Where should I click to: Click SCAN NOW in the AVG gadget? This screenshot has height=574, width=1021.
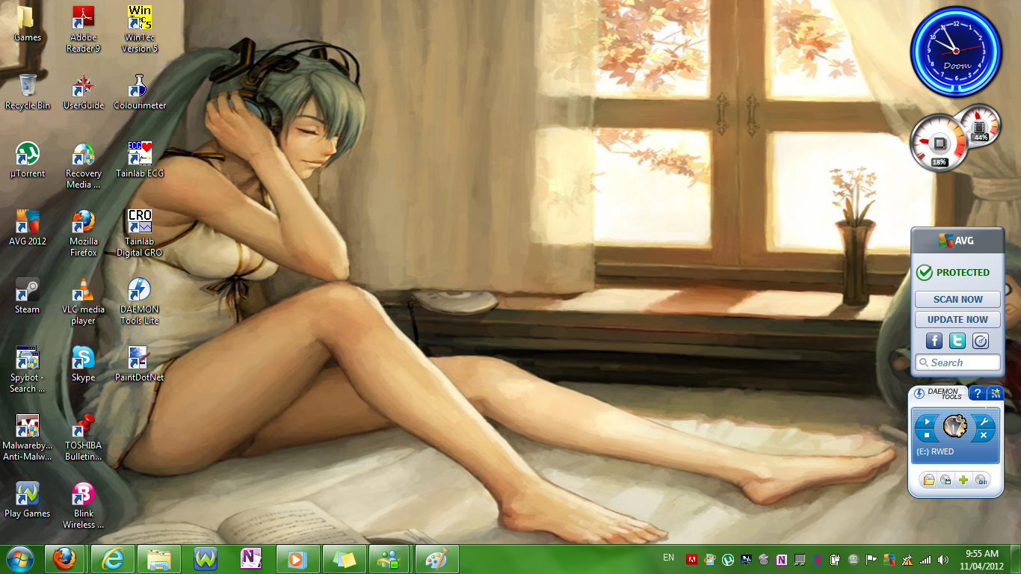click(957, 299)
